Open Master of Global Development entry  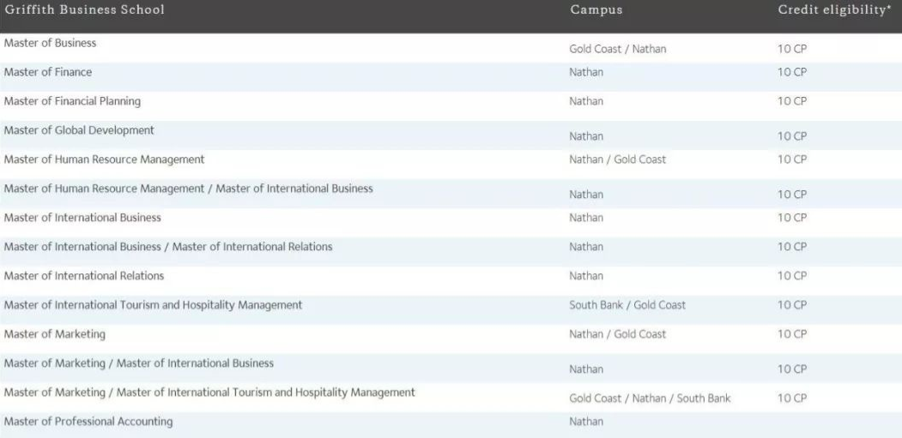point(79,130)
